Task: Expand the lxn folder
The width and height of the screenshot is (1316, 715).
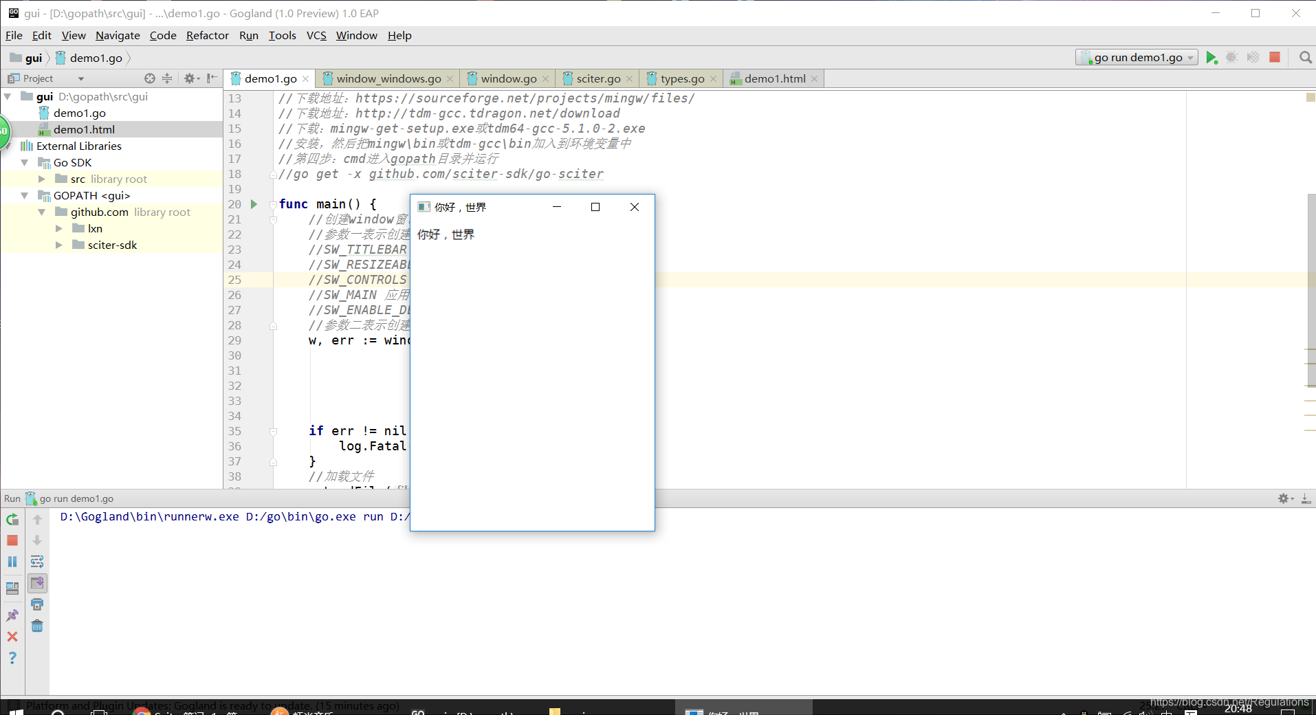Action: (x=59, y=228)
